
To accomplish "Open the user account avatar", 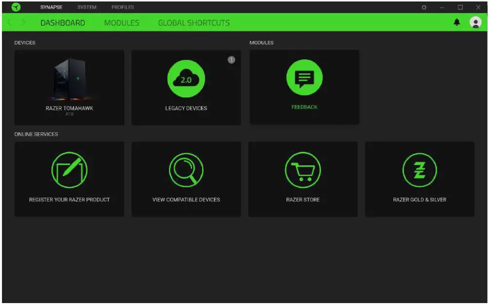I will coord(475,22).
